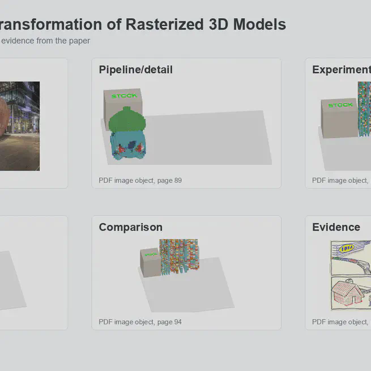
Task: Click the Experiment card's STOCK image
Action: point(344,126)
